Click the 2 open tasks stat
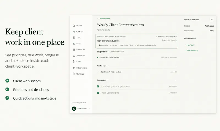The width and height of the screenshot is (220, 131). pyautogui.click(x=103, y=45)
